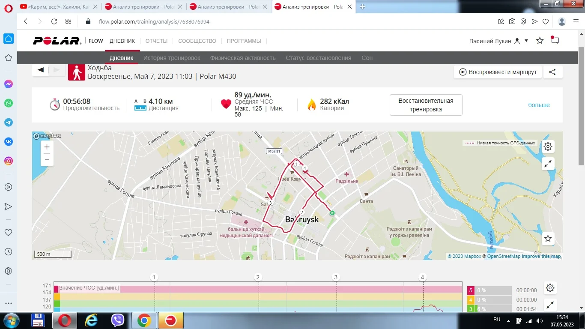Click Improve this map link

[541, 256]
